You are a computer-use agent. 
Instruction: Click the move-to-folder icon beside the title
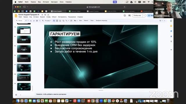coord(45,15)
